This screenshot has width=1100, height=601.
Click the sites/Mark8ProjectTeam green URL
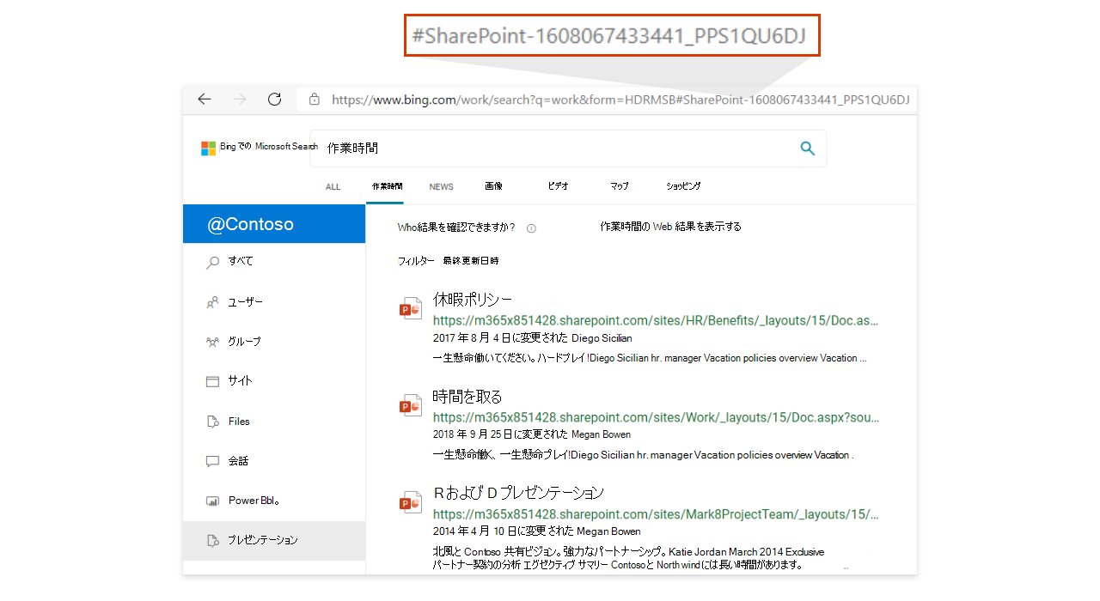tap(656, 514)
